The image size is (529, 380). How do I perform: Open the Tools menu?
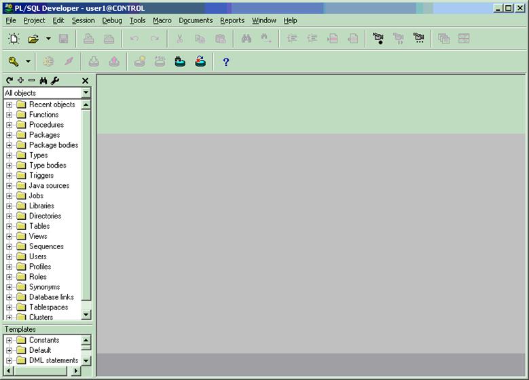[x=137, y=20]
